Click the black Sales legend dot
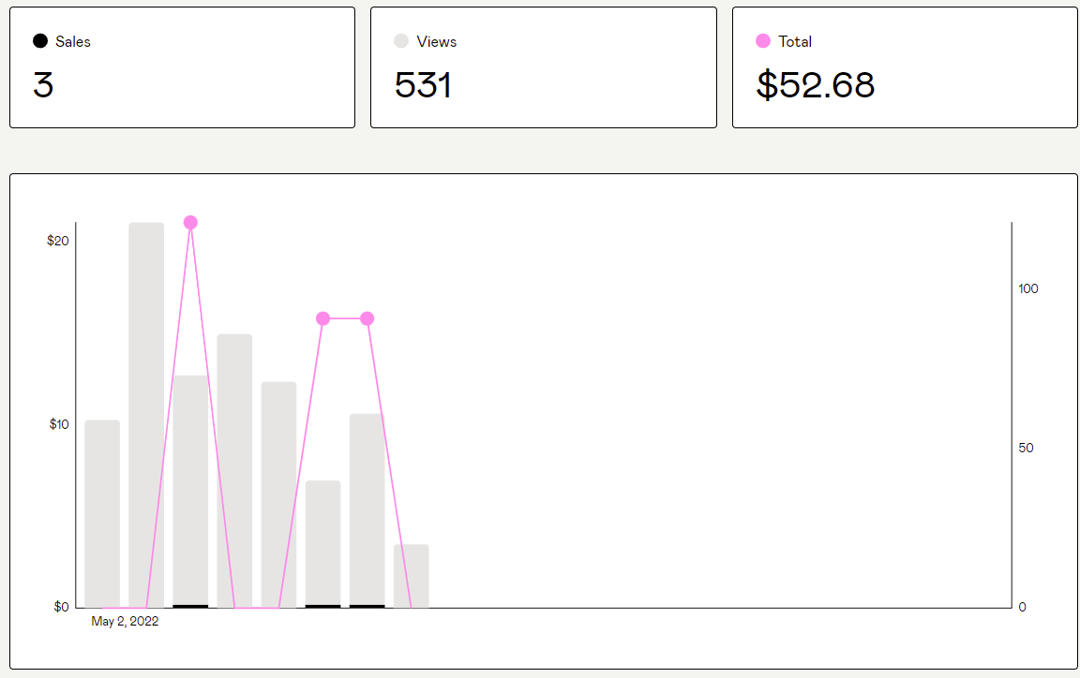Image resolution: width=1080 pixels, height=678 pixels. pyautogui.click(x=40, y=41)
